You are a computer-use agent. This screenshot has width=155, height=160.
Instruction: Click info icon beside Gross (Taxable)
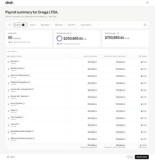click(24, 103)
